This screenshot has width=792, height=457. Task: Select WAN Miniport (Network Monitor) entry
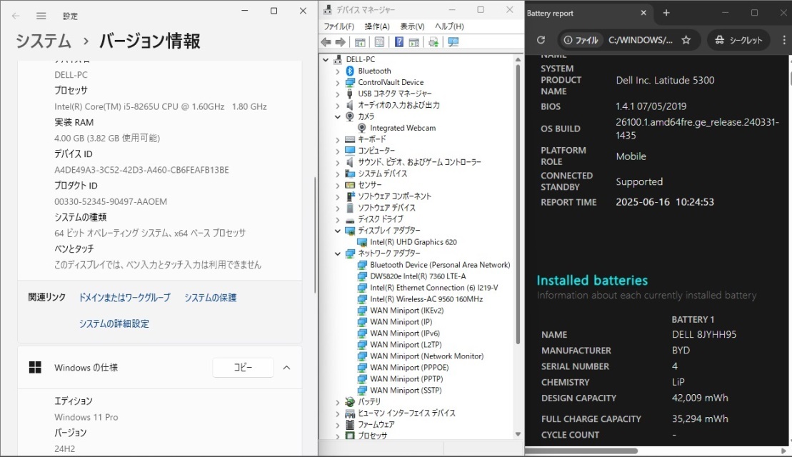click(421, 356)
